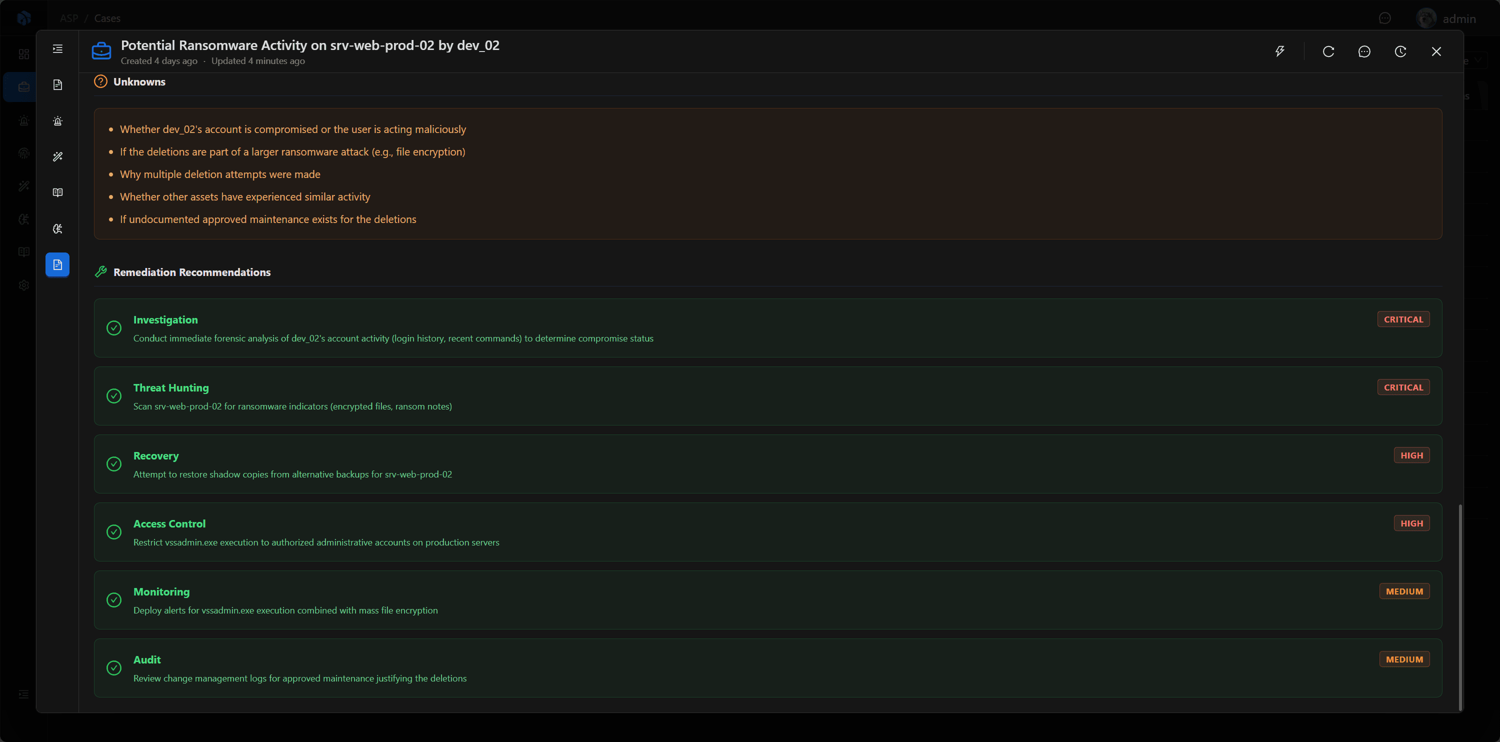Click HIGH badge on Recovery card
Screen dimensions: 1500x742
[x=1411, y=455]
